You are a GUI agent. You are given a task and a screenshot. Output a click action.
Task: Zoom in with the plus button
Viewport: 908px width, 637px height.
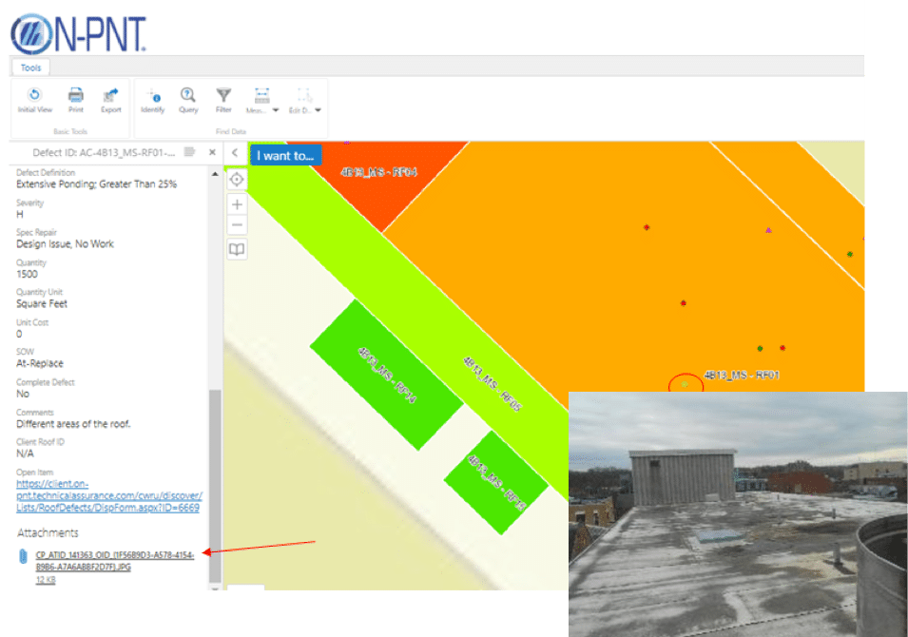237,204
